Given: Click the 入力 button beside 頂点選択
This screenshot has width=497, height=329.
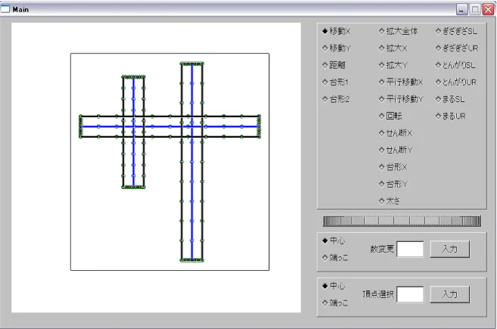Looking at the screenshot, I should (450, 294).
